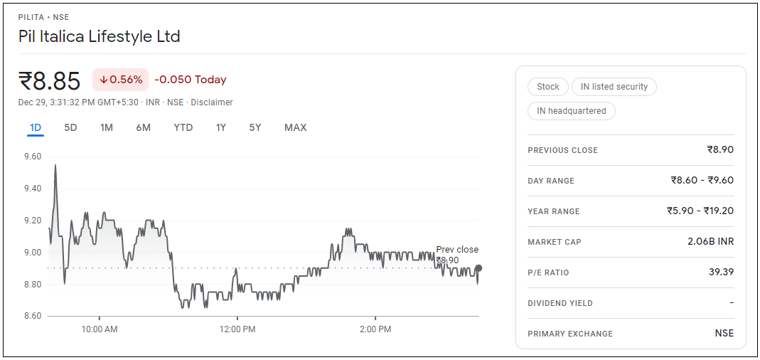Click the DAY RANGE label
Viewport: 760px width, 360px height.
[551, 181]
